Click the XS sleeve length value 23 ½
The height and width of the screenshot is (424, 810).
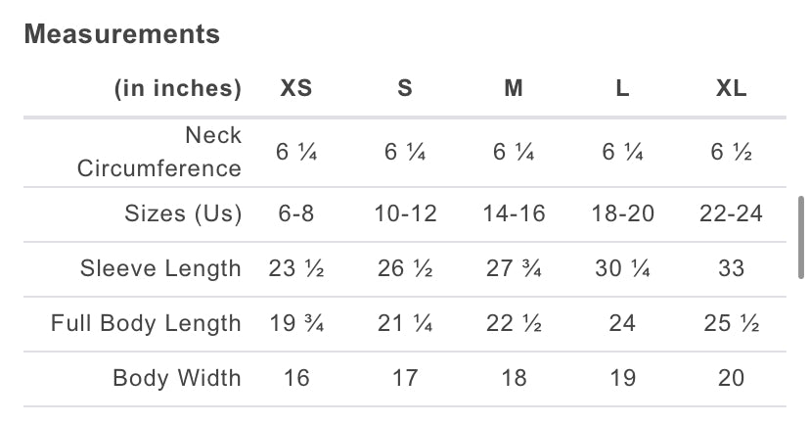click(x=296, y=268)
